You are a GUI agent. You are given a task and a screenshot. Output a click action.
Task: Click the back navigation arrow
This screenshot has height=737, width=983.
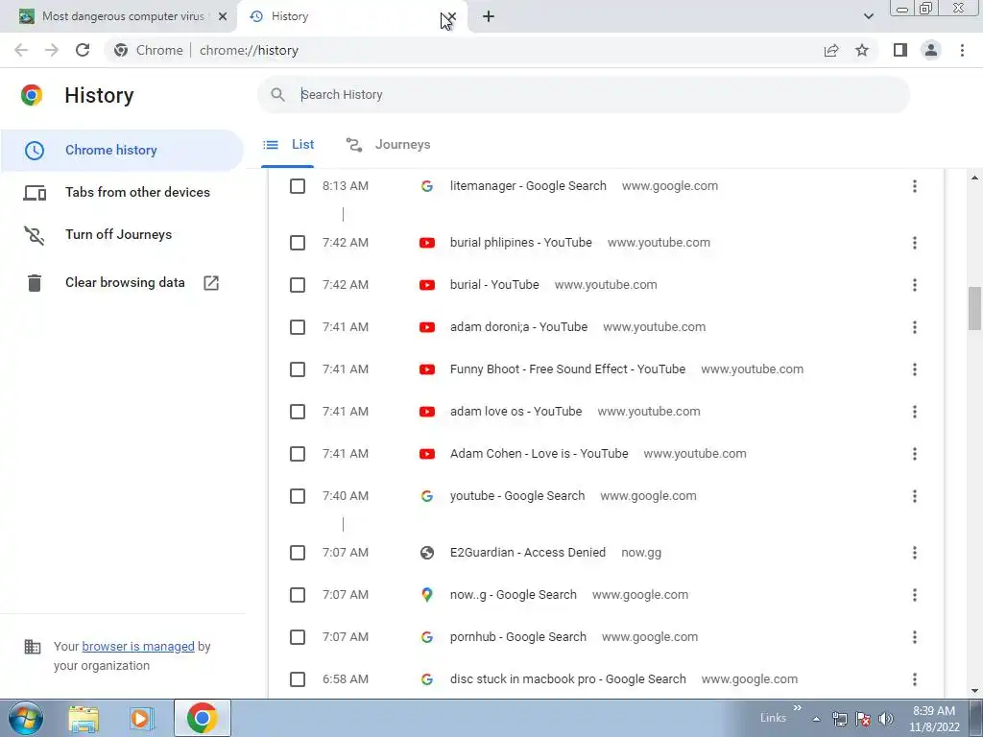[x=21, y=50]
